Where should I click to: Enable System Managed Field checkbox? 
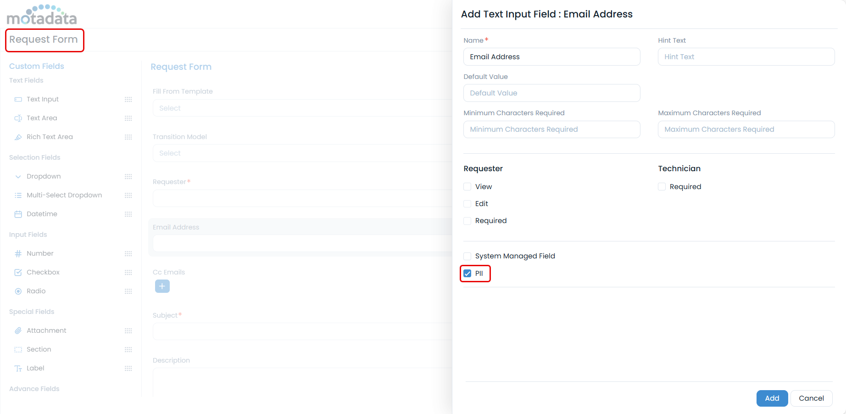468,256
